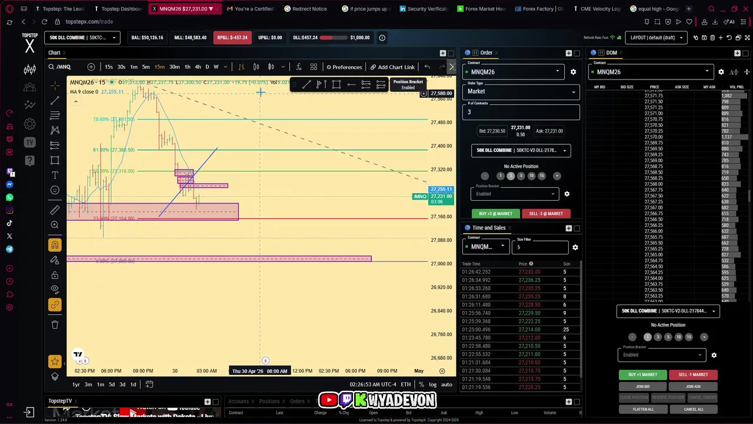
Task: Activate the zoom-in tool on chart
Action: pyautogui.click(x=55, y=225)
